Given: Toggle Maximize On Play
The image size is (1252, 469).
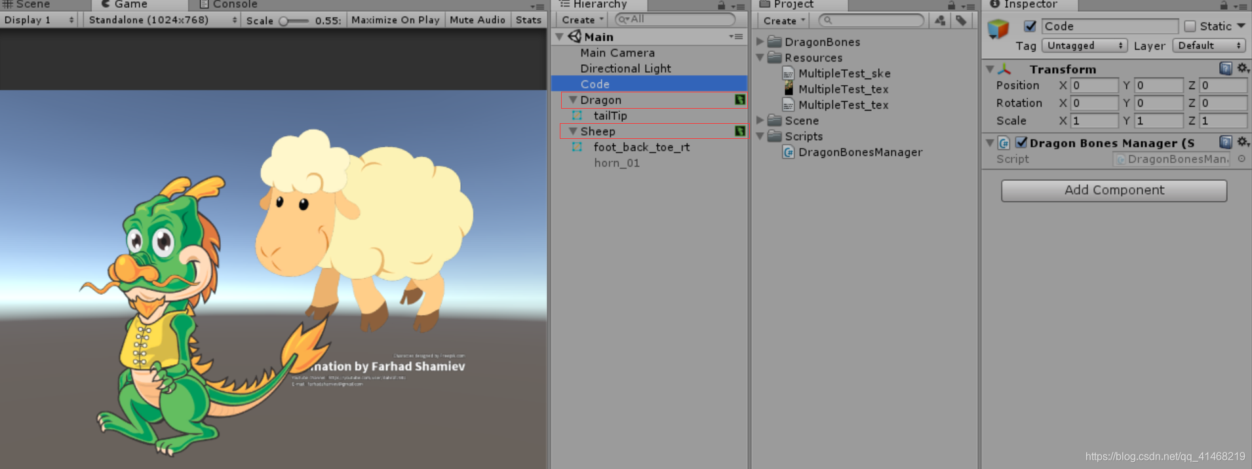Looking at the screenshot, I should point(395,20).
